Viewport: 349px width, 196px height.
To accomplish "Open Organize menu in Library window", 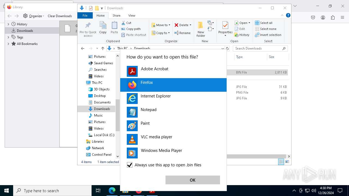I will click(x=34, y=16).
